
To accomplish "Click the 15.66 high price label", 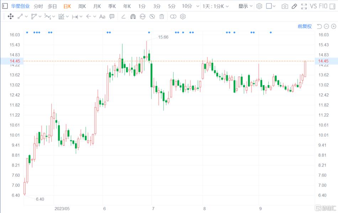I will pyautogui.click(x=163, y=37).
